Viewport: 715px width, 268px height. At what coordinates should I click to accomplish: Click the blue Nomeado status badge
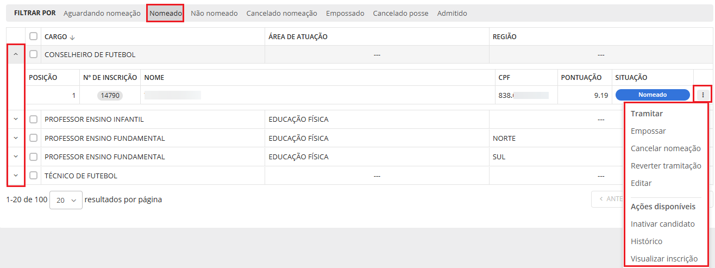(653, 95)
